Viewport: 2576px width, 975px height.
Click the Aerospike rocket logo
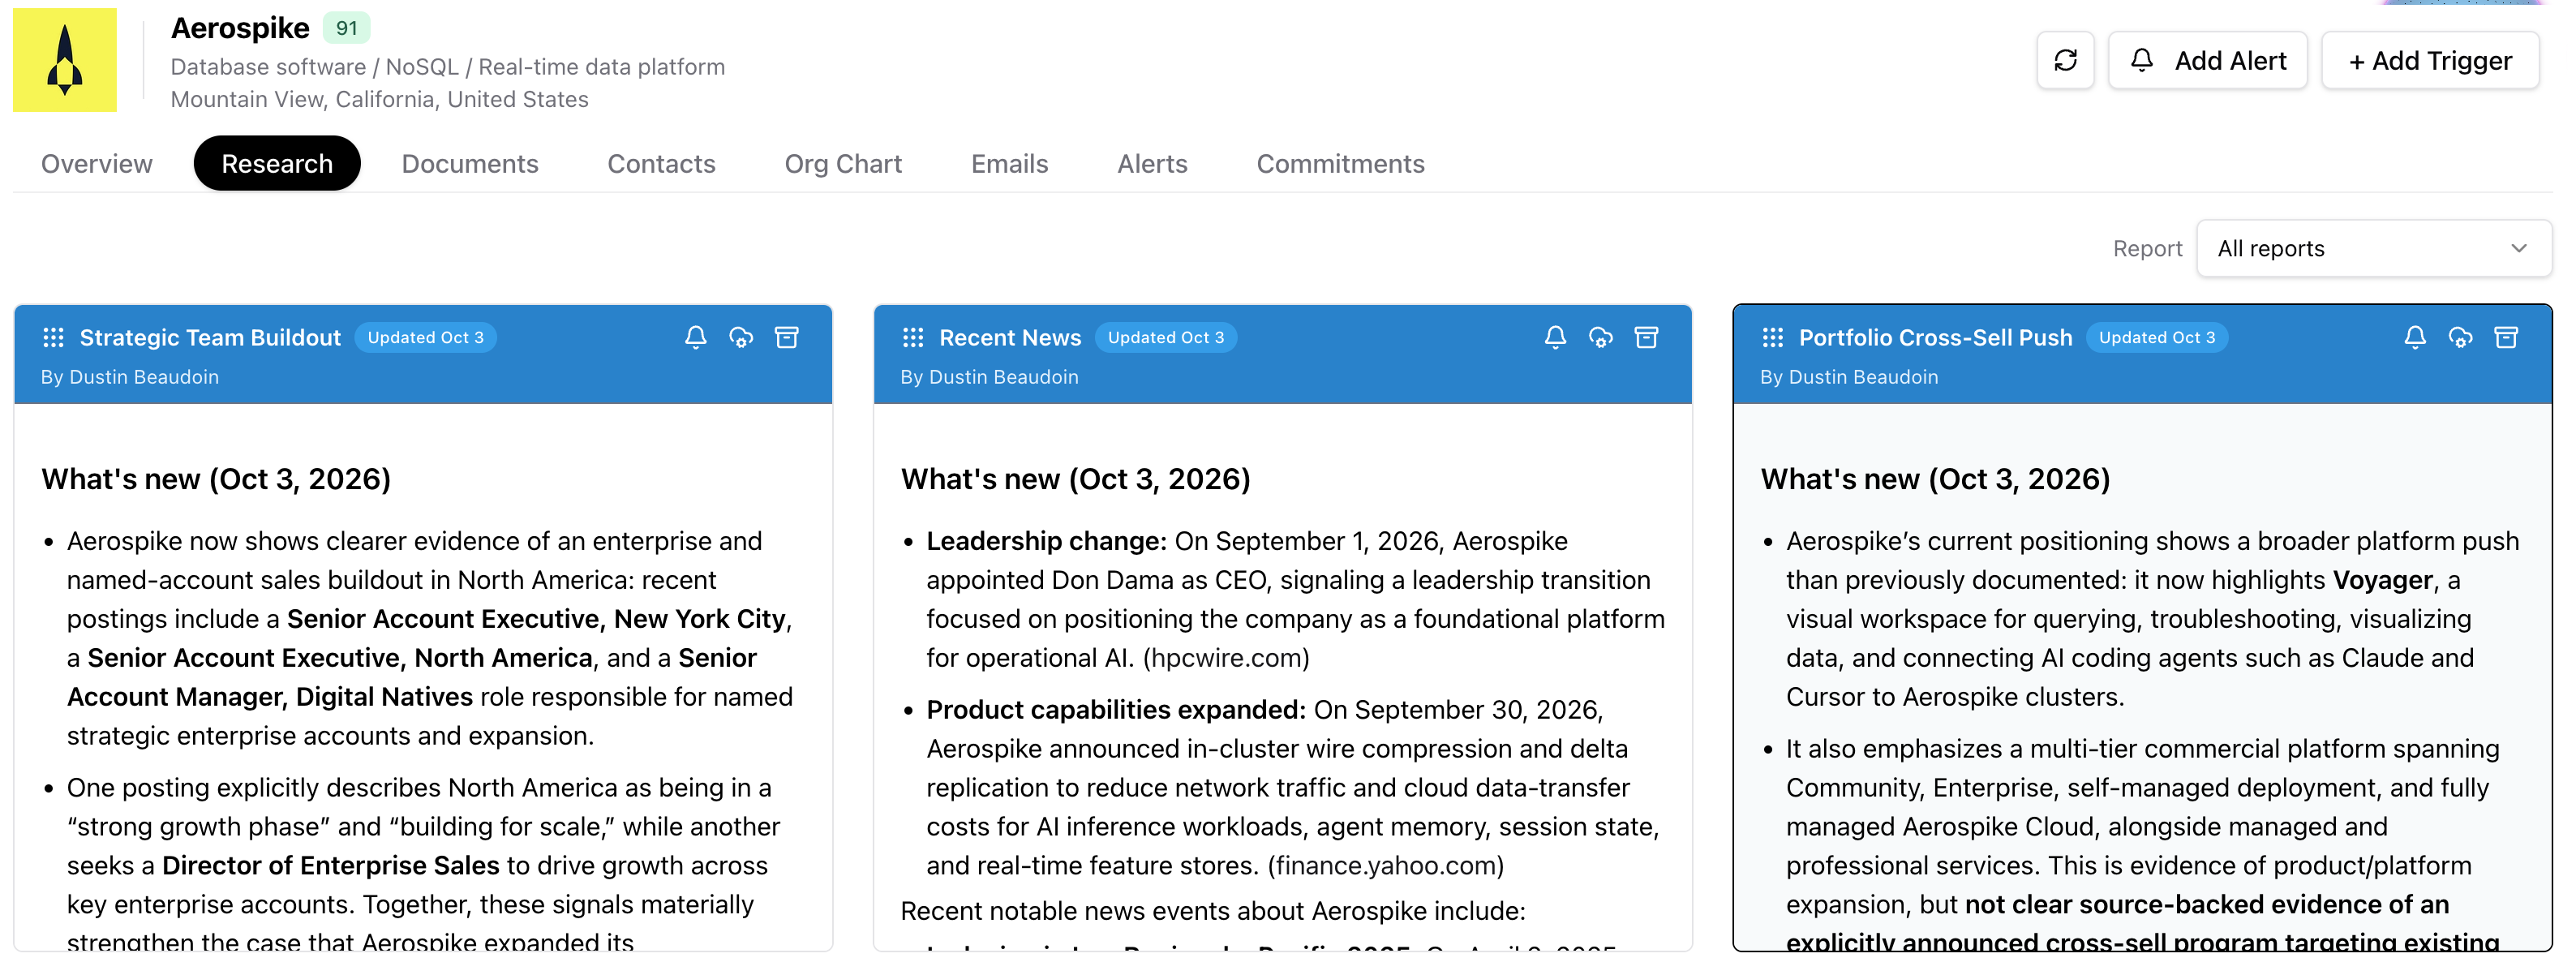pos(65,60)
